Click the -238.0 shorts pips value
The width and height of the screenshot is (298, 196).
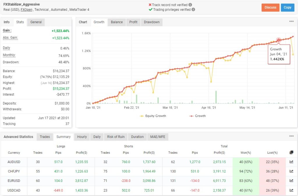pos(126,181)
